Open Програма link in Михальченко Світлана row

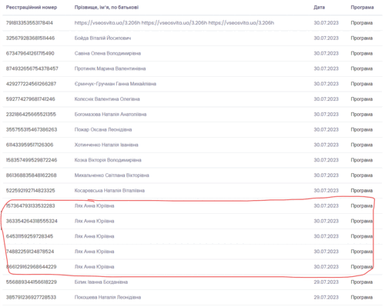[362, 175]
